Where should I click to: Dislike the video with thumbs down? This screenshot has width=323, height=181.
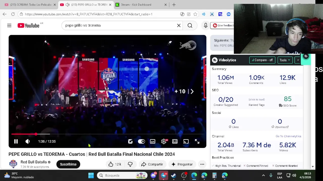pos(130,164)
